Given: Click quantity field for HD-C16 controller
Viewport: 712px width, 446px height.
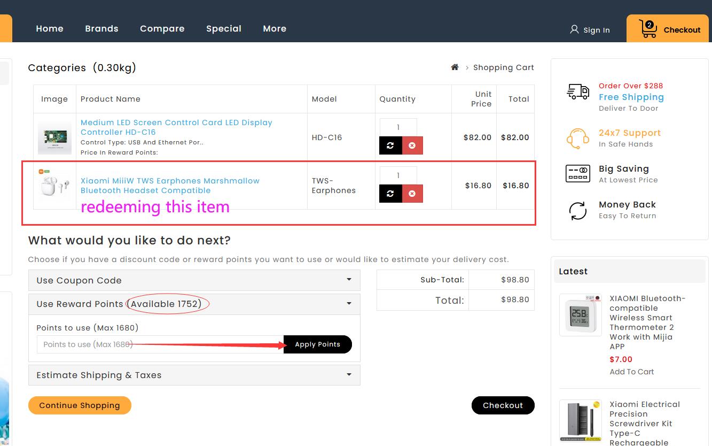Looking at the screenshot, I should 398,127.
